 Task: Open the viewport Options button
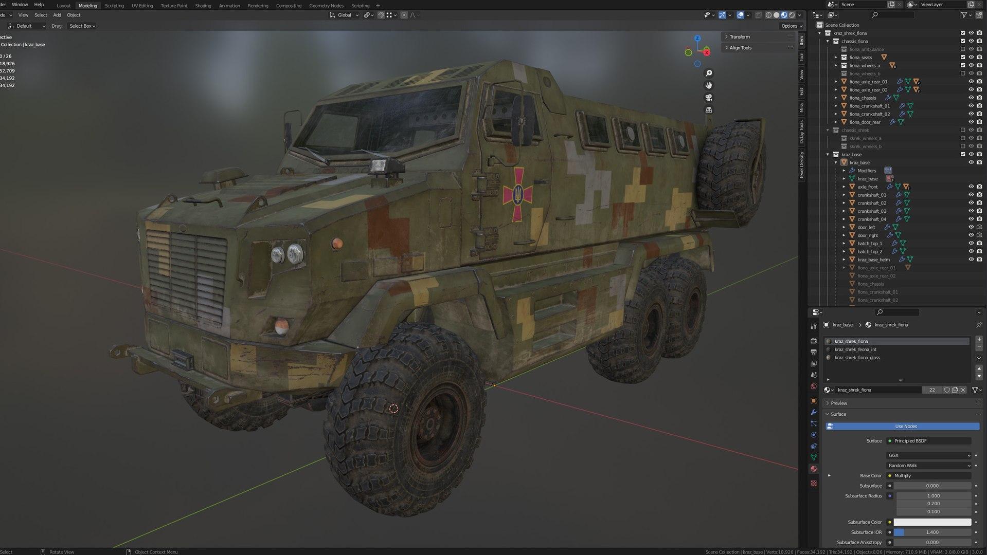coord(791,26)
